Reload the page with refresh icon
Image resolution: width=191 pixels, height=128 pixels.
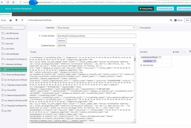coord(8,2)
